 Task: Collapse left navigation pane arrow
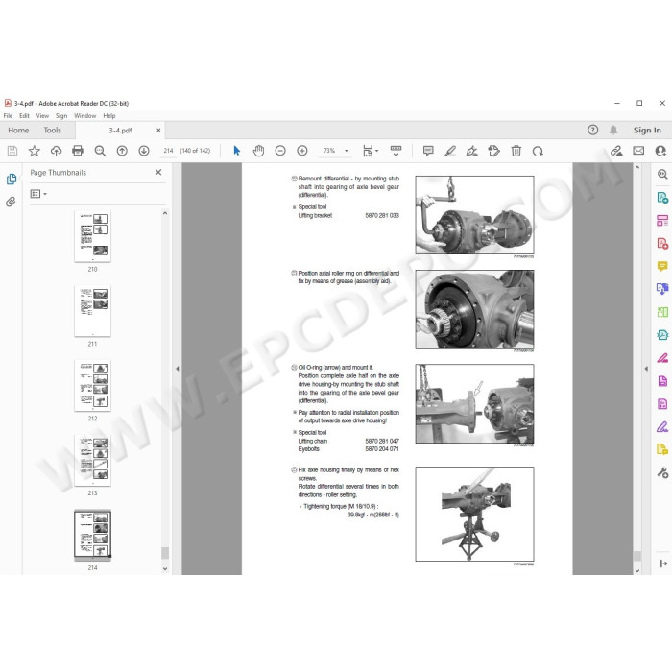(177, 368)
